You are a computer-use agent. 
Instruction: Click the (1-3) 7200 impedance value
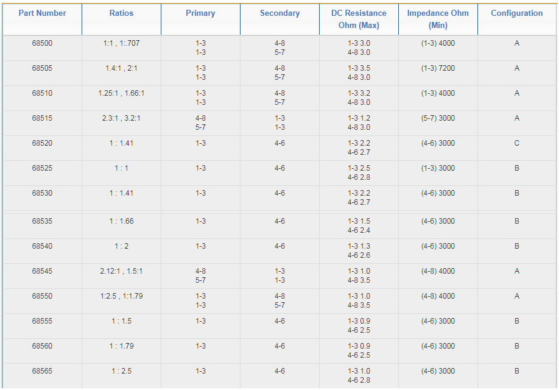point(438,69)
